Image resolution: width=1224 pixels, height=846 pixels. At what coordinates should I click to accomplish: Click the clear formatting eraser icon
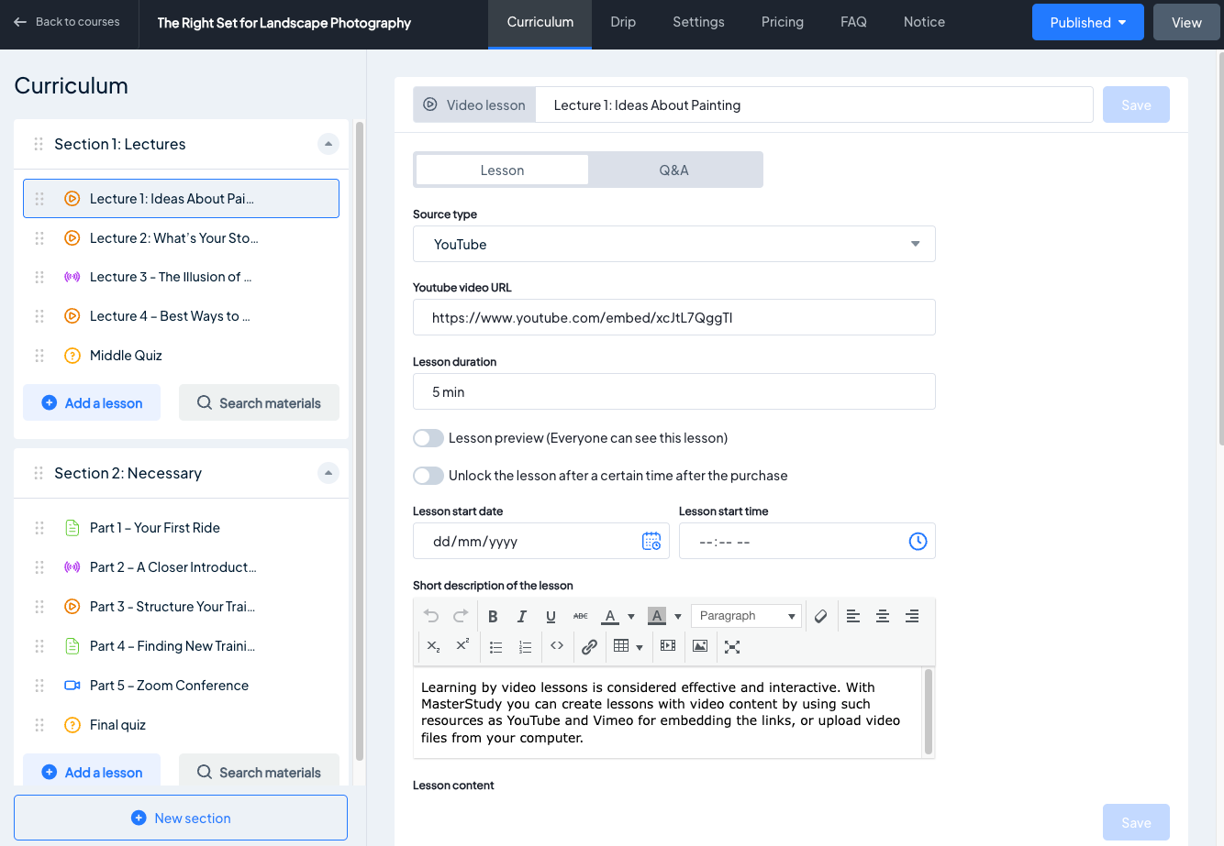point(821,616)
